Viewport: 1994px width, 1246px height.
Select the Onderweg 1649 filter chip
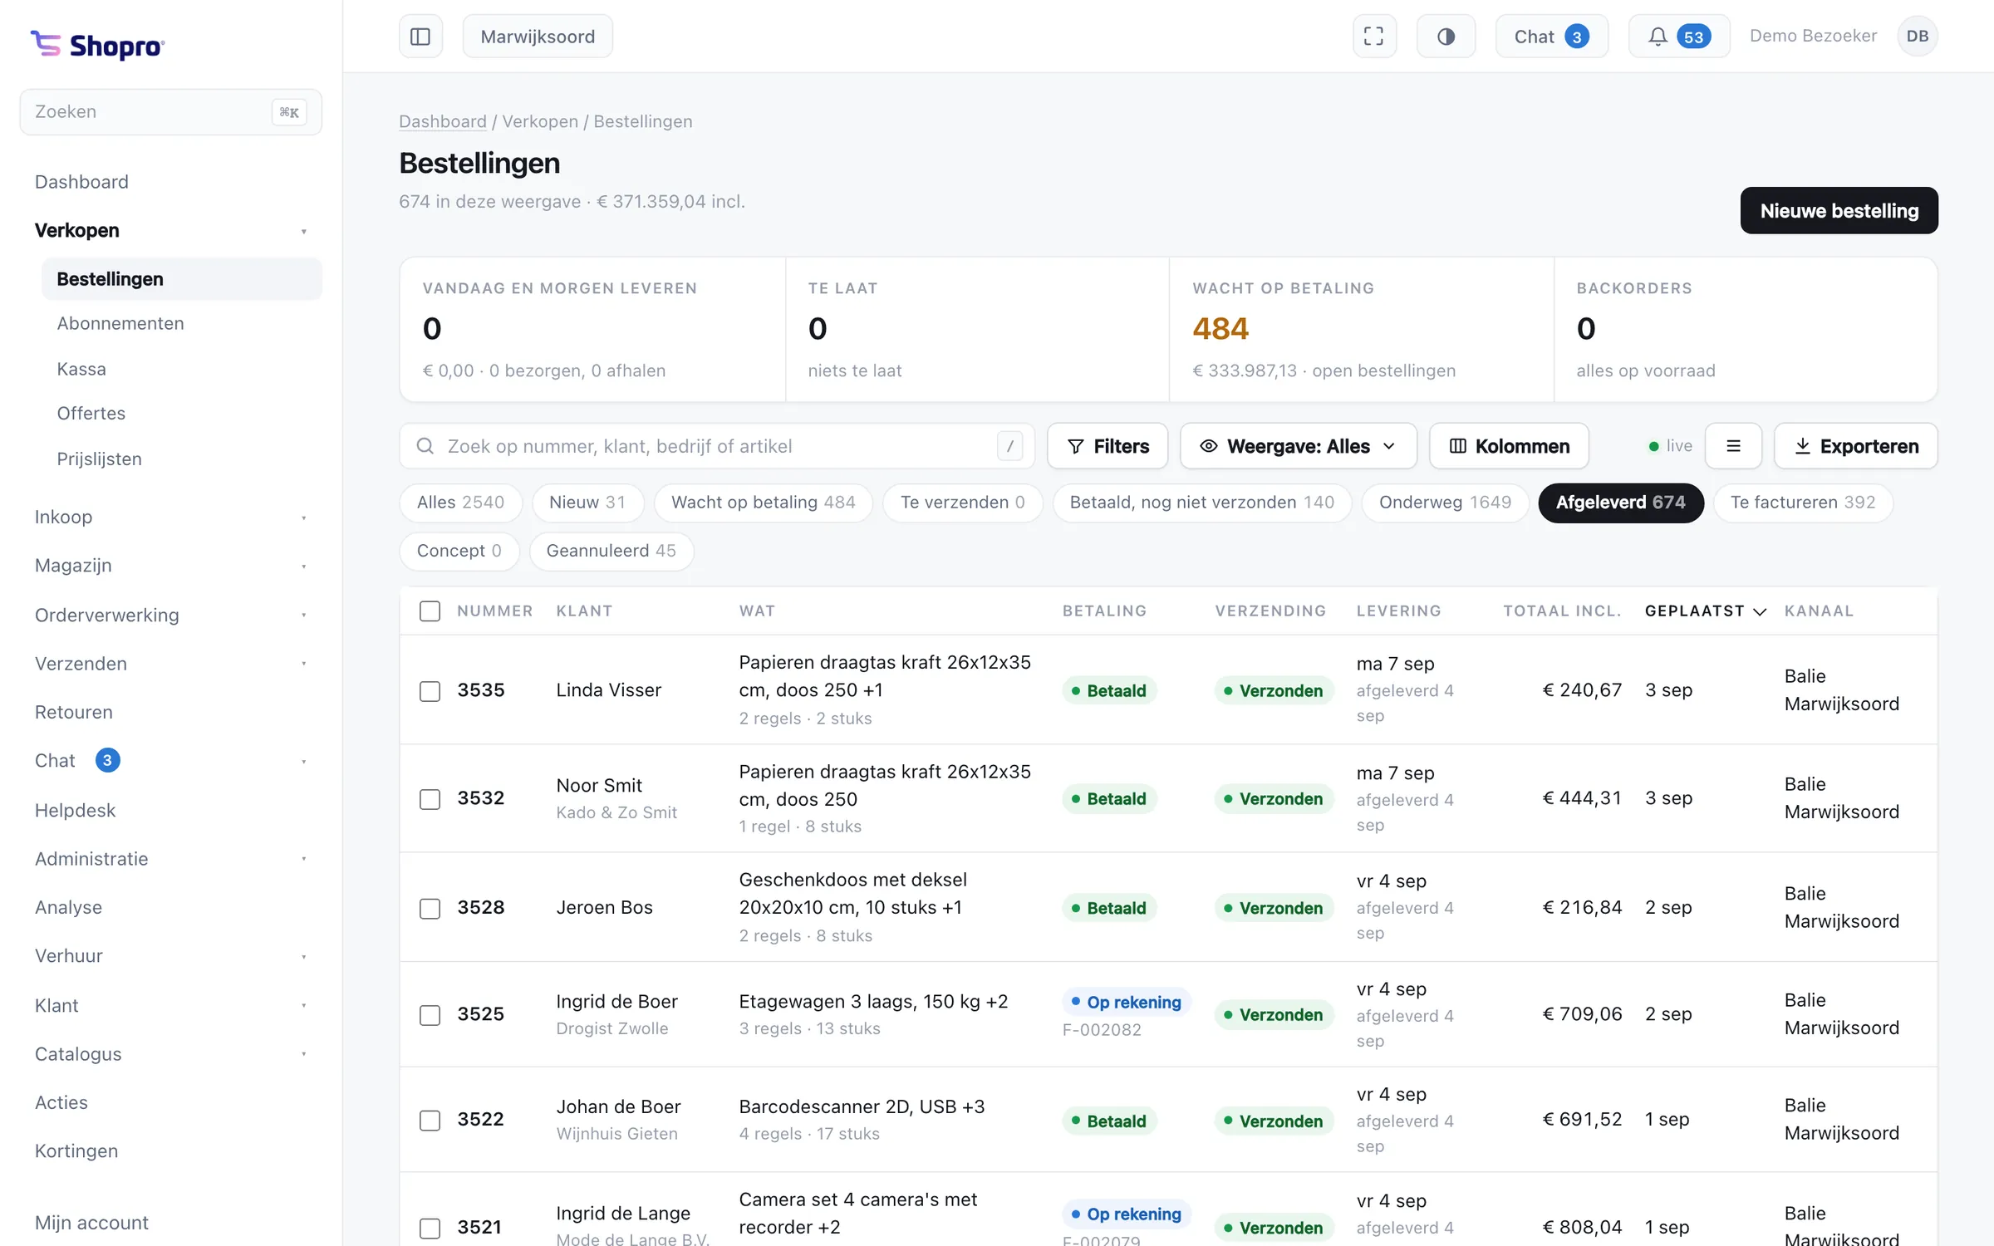click(x=1445, y=503)
